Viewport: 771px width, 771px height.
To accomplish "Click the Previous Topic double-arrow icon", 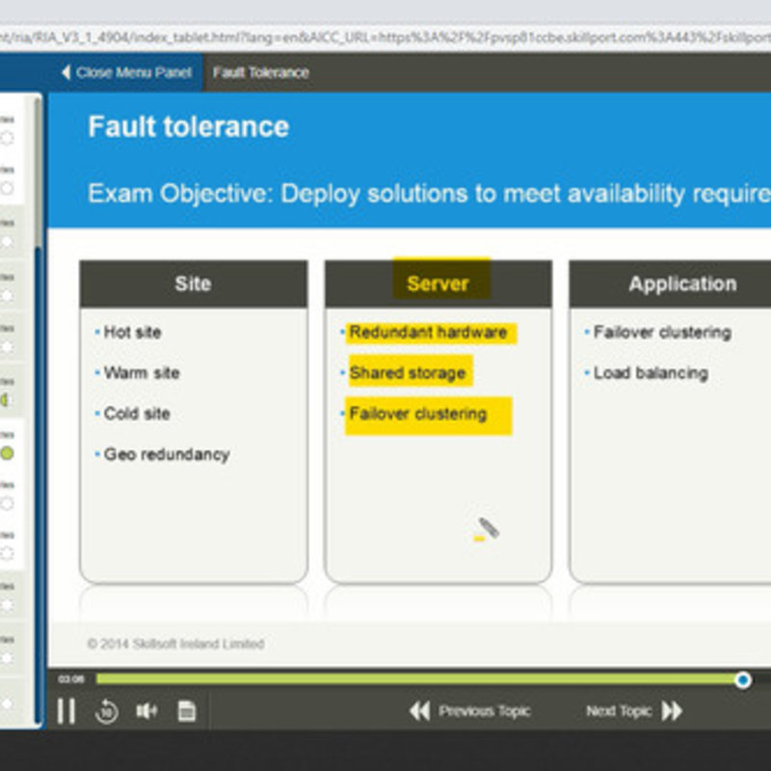I will 419,711.
